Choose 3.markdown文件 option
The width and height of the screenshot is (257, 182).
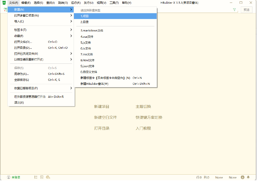point(115,31)
